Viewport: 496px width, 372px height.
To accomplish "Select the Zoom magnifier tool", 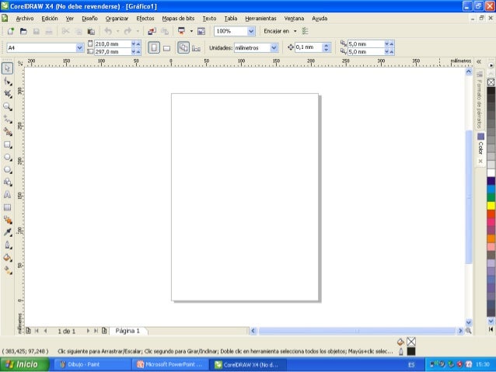I will click(8, 106).
